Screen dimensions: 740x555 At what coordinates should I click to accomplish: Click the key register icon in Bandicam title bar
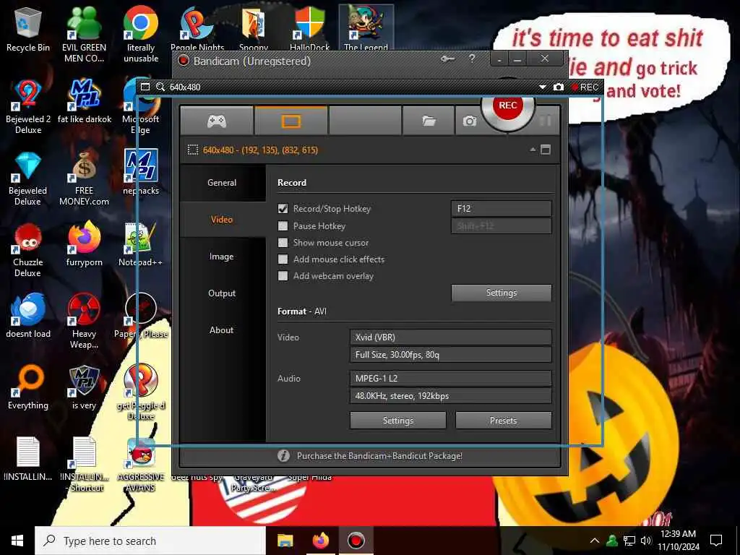tap(447, 59)
